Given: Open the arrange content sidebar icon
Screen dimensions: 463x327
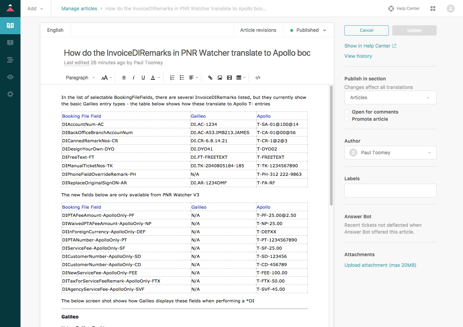Looking at the screenshot, I should pyautogui.click(x=10, y=60).
